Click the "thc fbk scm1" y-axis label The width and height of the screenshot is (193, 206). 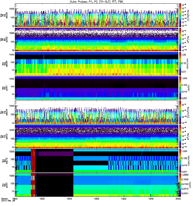(5, 185)
